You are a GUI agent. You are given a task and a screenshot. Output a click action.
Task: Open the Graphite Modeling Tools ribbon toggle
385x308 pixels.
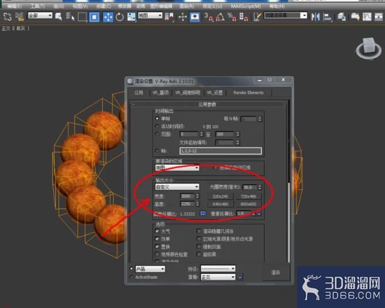coord(355,16)
